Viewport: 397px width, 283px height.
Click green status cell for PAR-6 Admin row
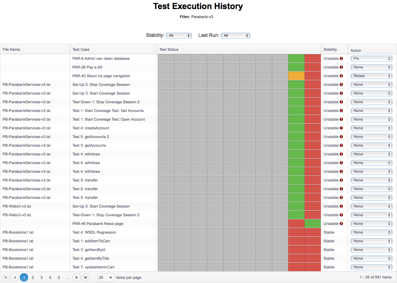[297, 58]
